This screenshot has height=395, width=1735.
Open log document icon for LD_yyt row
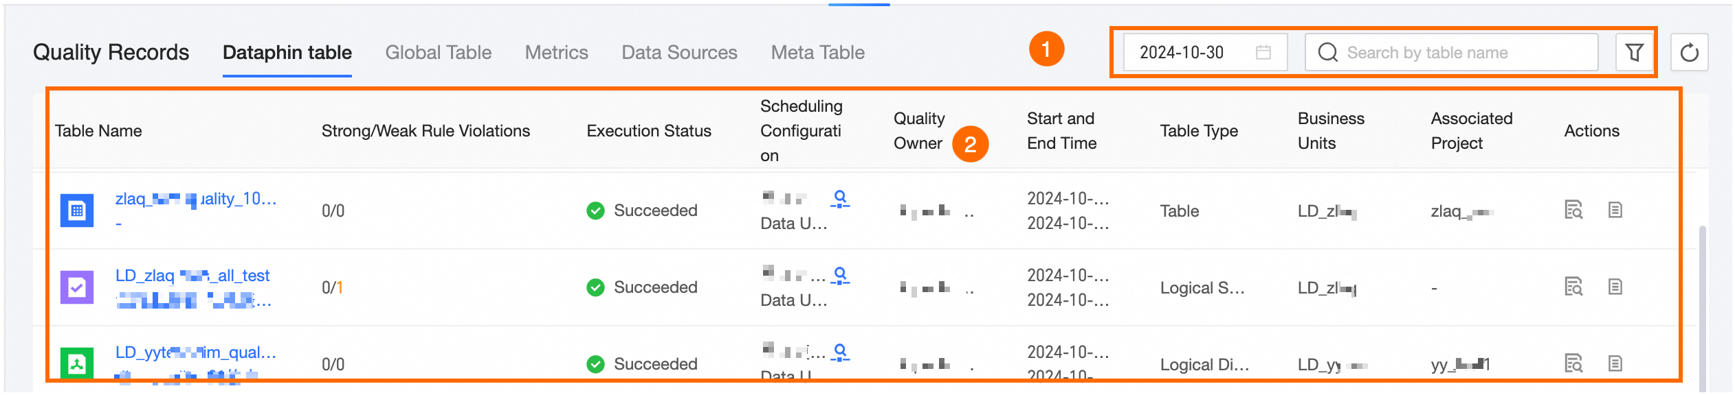(x=1615, y=363)
